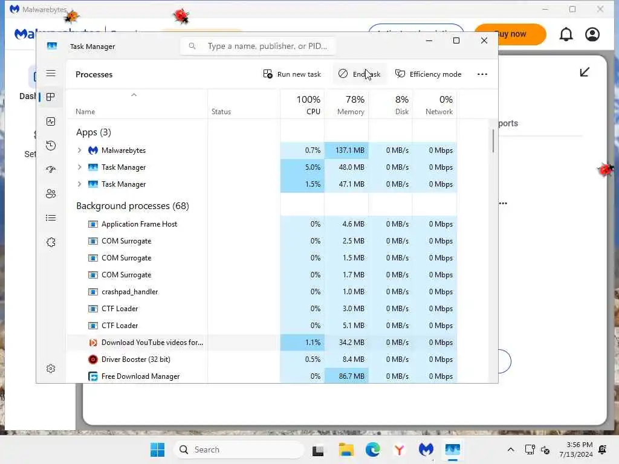
Task: Expand second Task Manager app row
Action: 79,184
